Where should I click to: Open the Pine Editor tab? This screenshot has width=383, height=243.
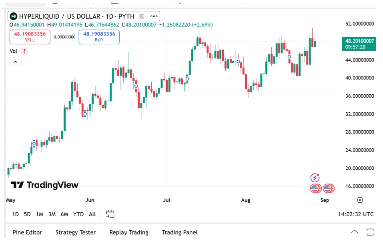(26, 232)
